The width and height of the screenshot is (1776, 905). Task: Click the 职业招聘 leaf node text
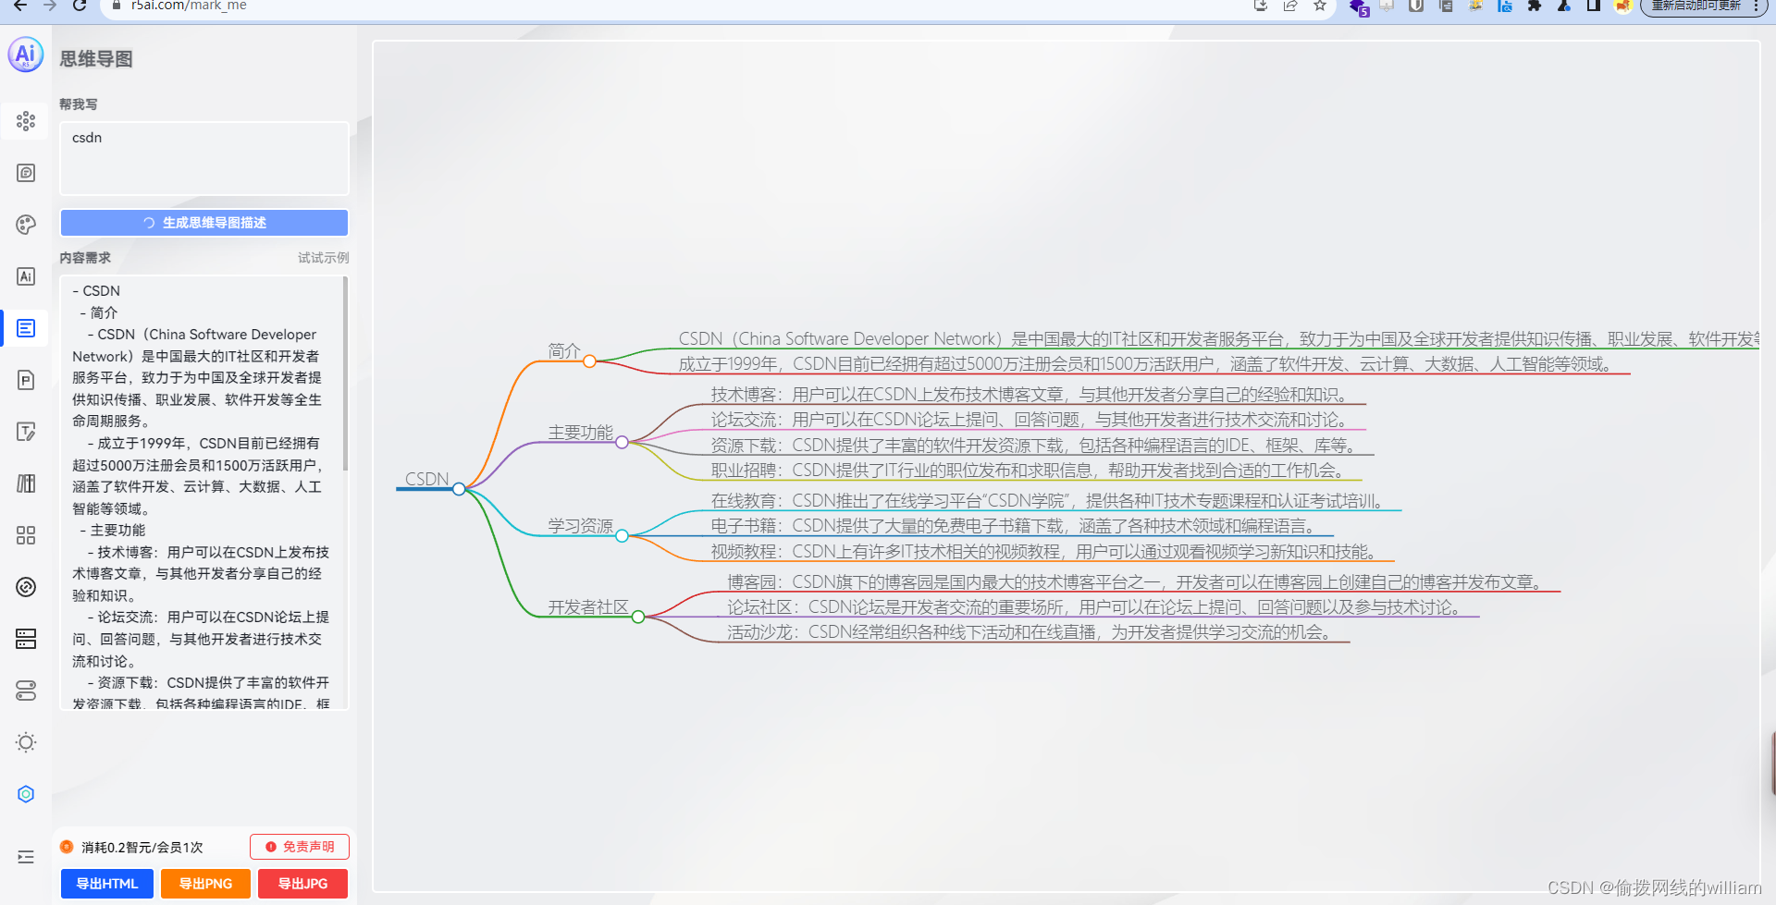(x=1029, y=471)
